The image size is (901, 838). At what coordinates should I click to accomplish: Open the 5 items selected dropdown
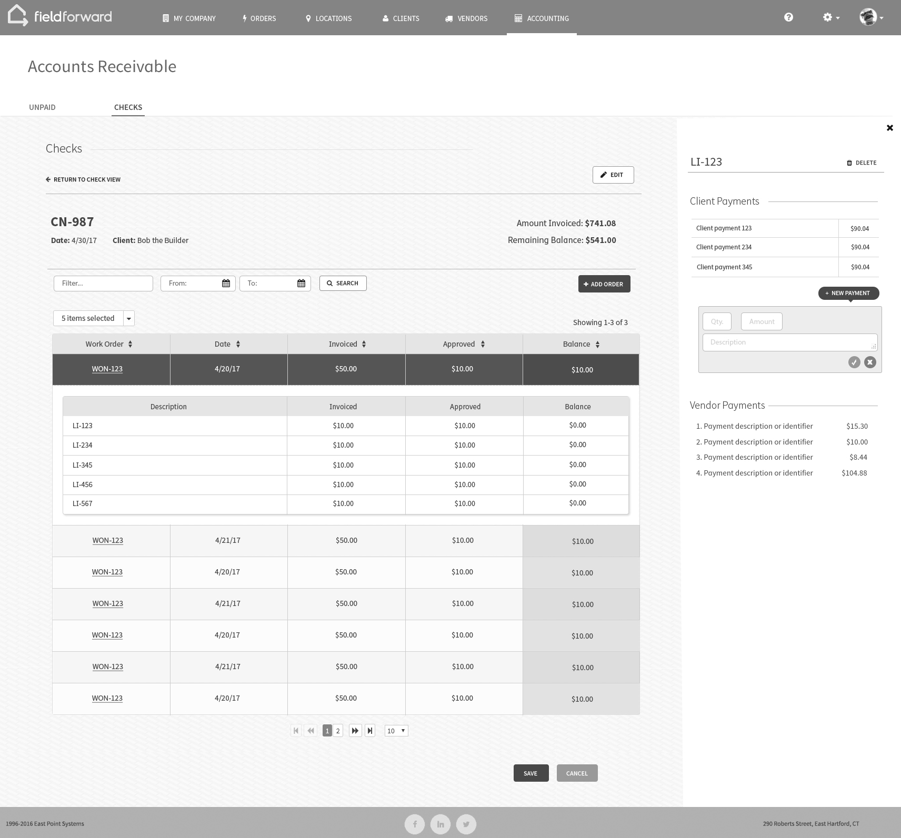point(129,318)
